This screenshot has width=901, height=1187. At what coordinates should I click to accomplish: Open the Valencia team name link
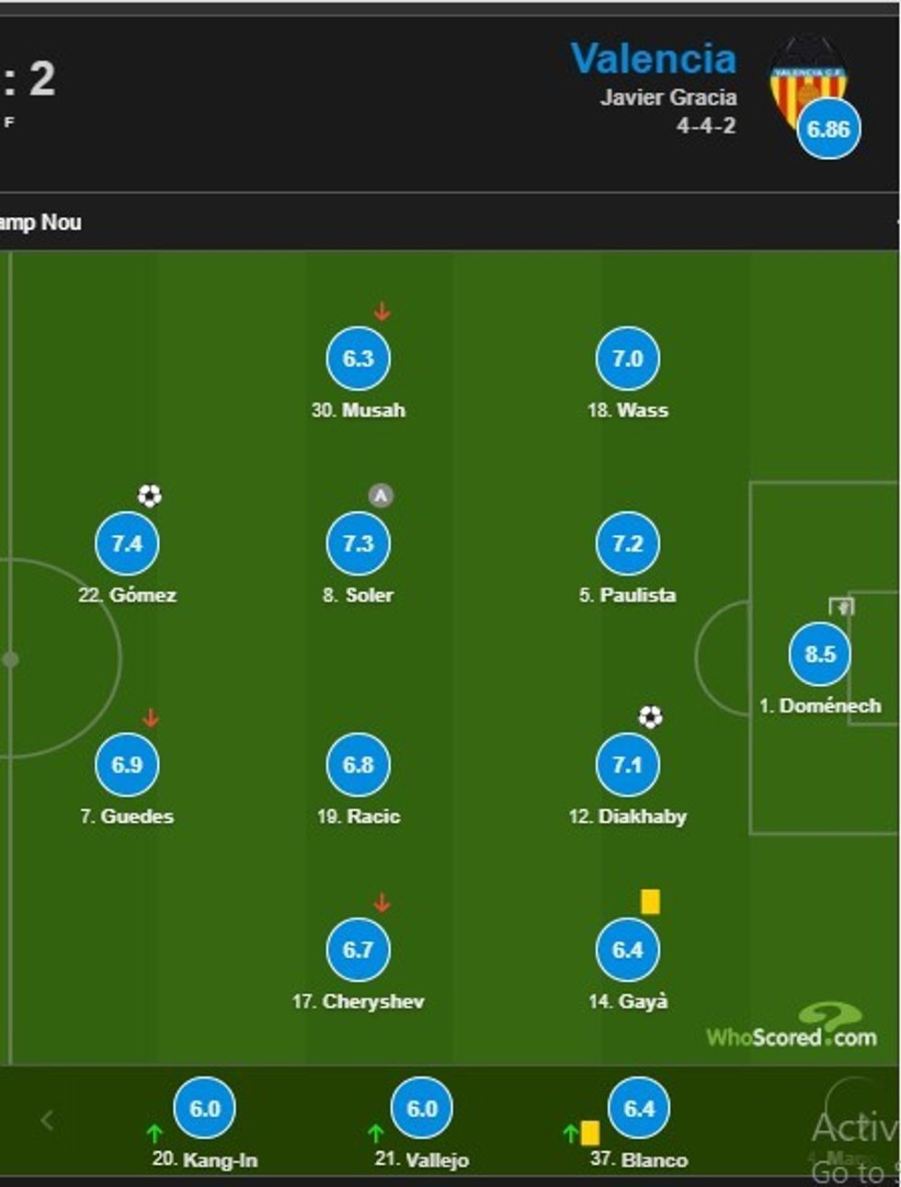click(x=653, y=59)
